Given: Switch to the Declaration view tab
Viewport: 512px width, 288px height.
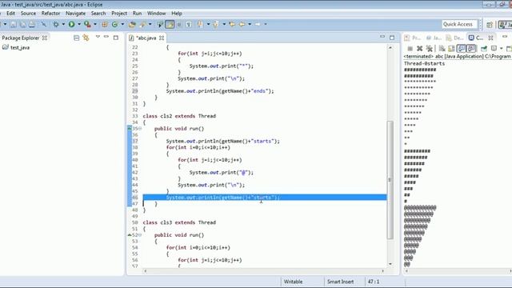Looking at the screenshot, I should pos(455,38).
